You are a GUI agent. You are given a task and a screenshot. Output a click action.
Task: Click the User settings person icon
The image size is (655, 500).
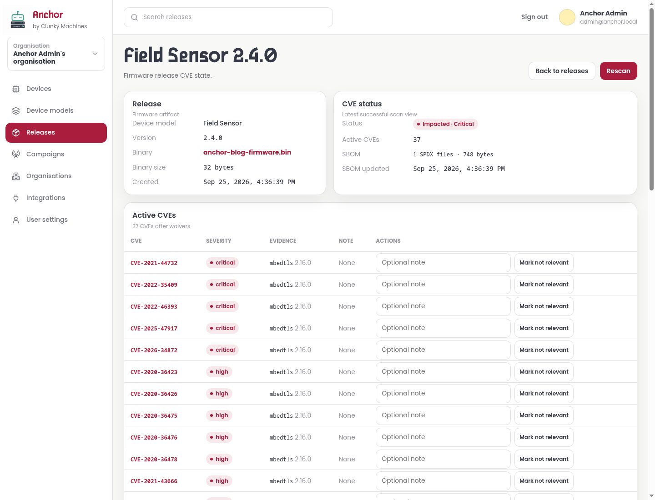tap(16, 220)
